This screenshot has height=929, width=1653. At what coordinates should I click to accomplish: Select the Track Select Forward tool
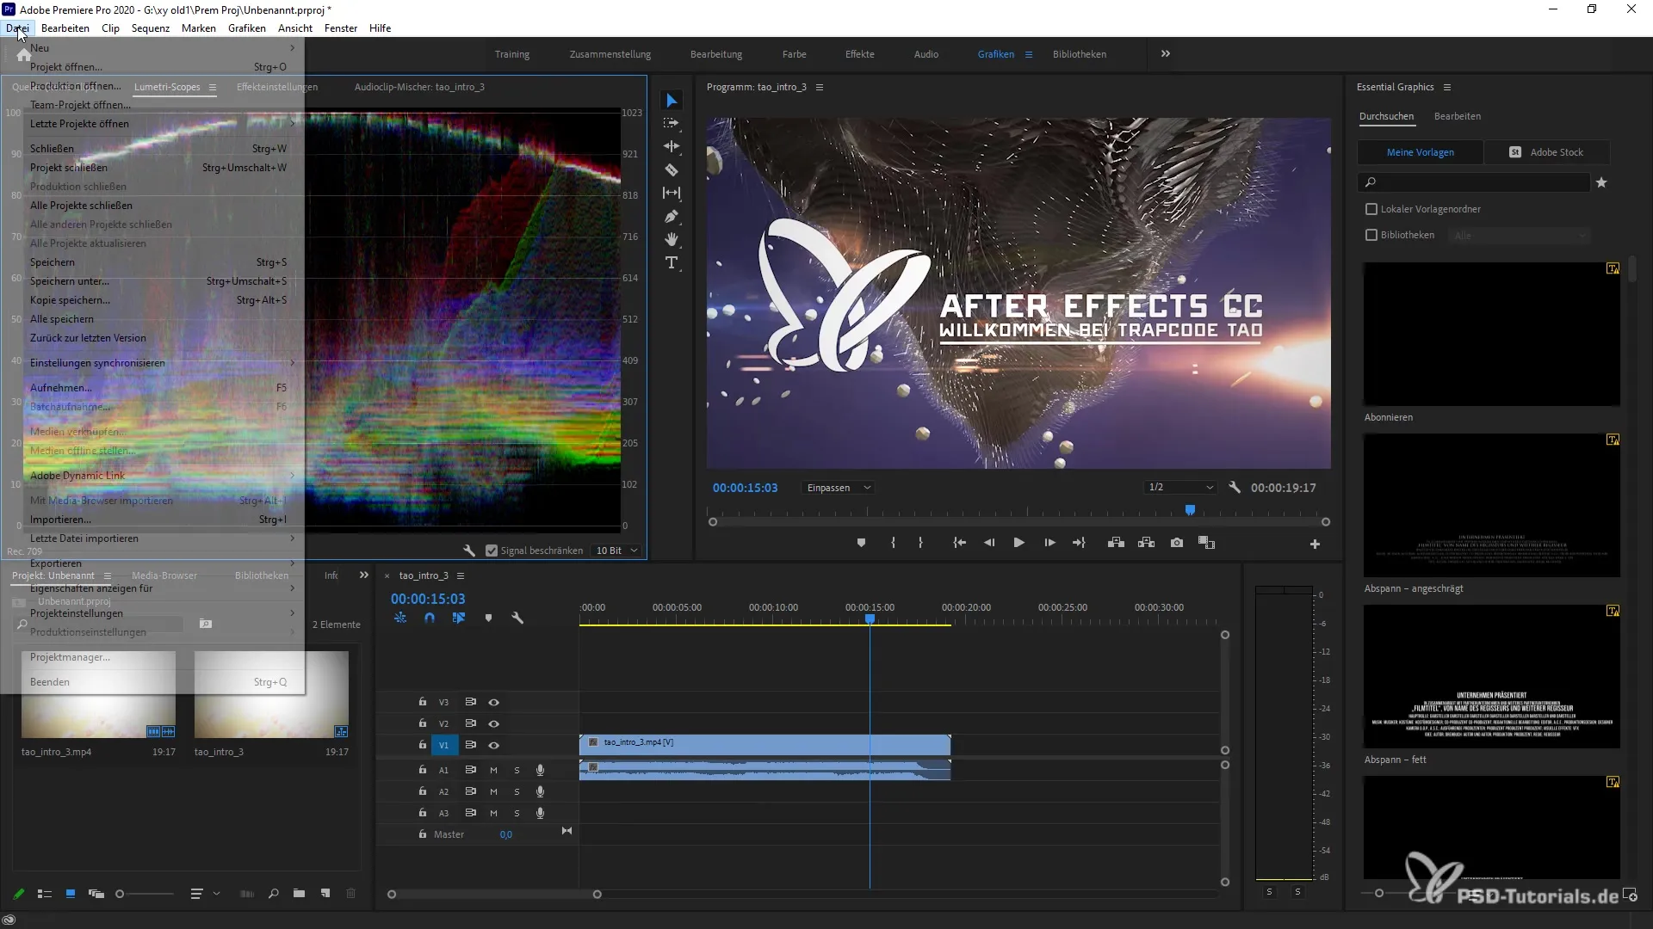point(672,124)
